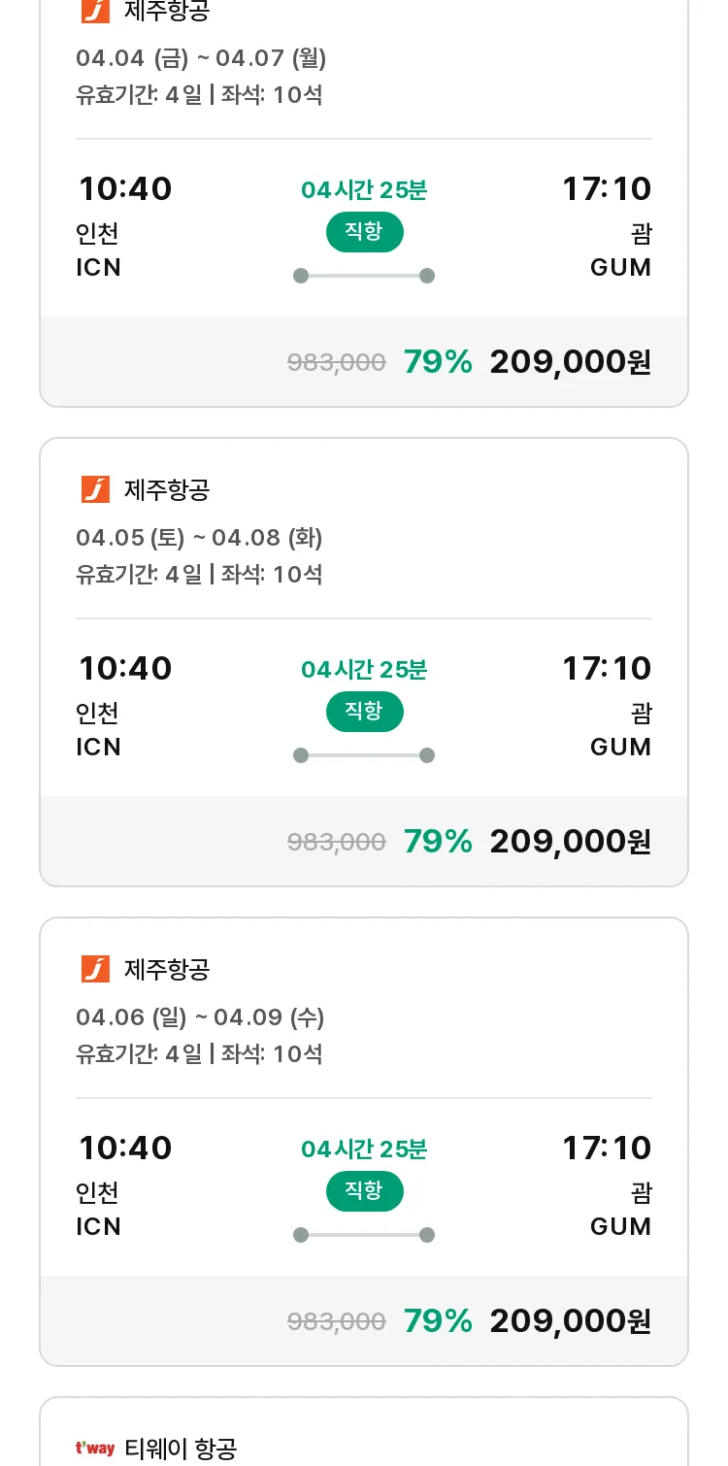Open 04.05 (토) ~ 04.08 (화) flight deal

364,662
